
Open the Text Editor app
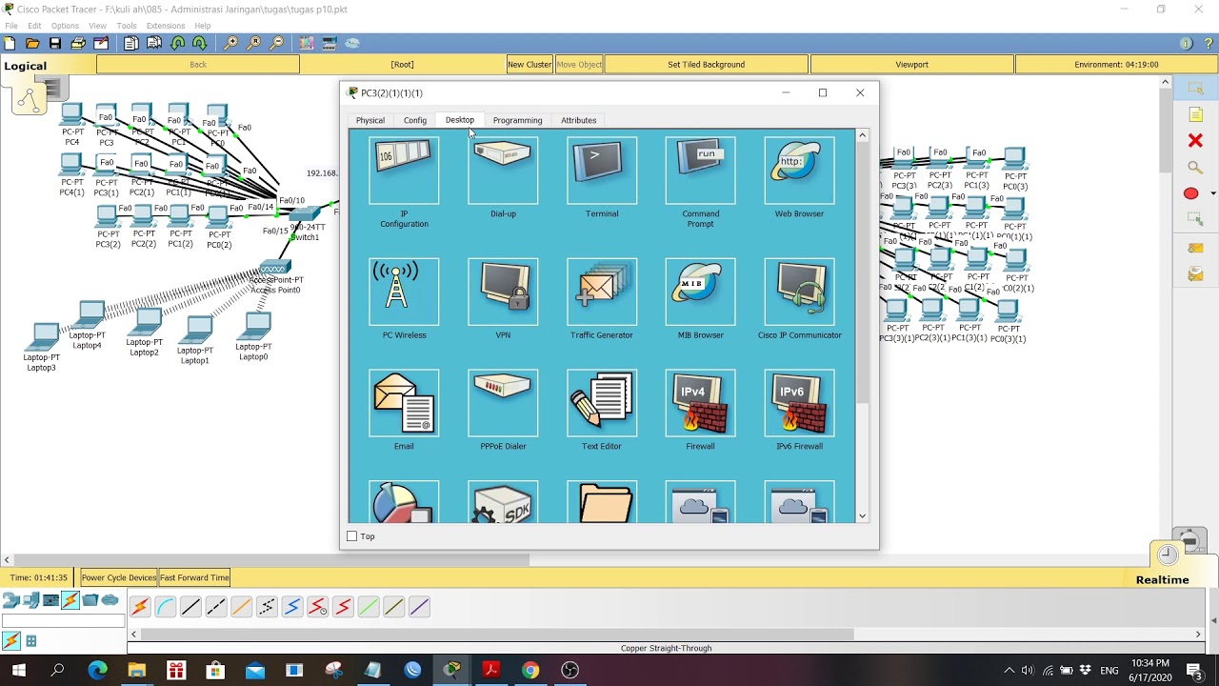pyautogui.click(x=602, y=403)
